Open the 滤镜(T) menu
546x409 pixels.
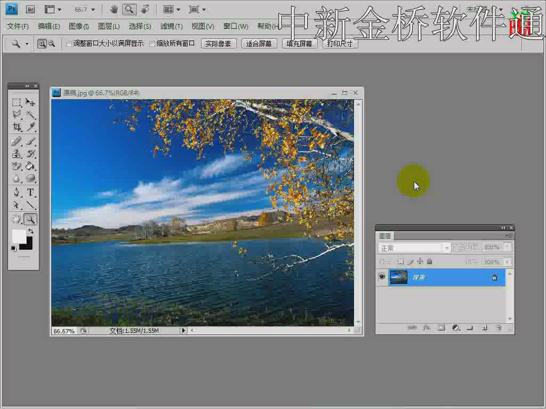click(x=171, y=27)
